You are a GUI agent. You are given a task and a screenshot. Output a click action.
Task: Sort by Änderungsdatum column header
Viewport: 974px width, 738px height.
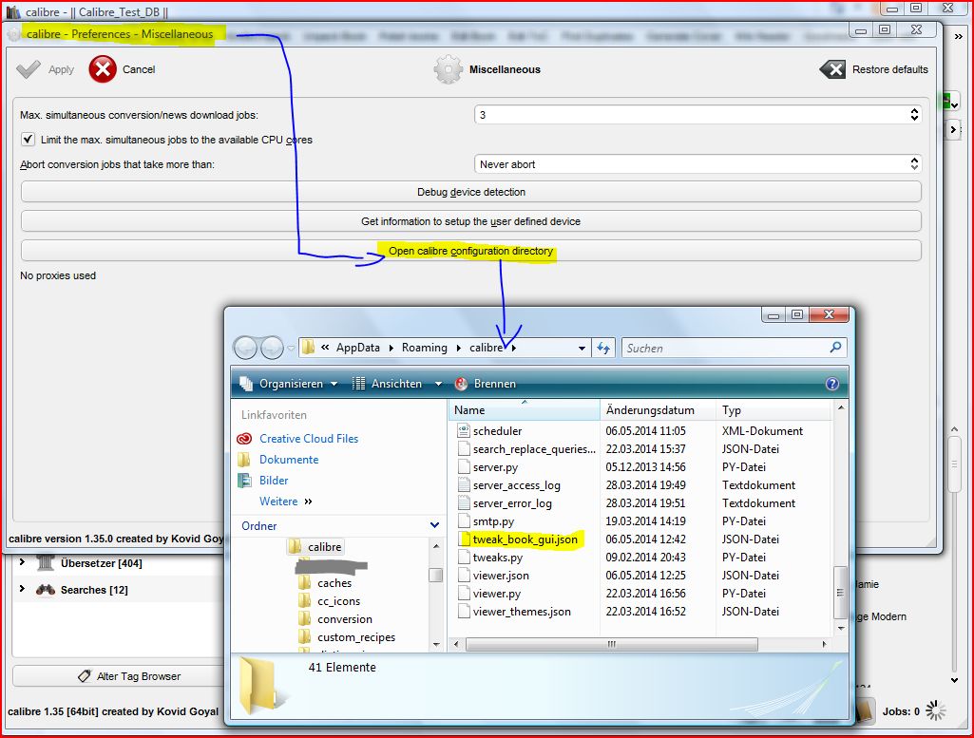(x=658, y=410)
